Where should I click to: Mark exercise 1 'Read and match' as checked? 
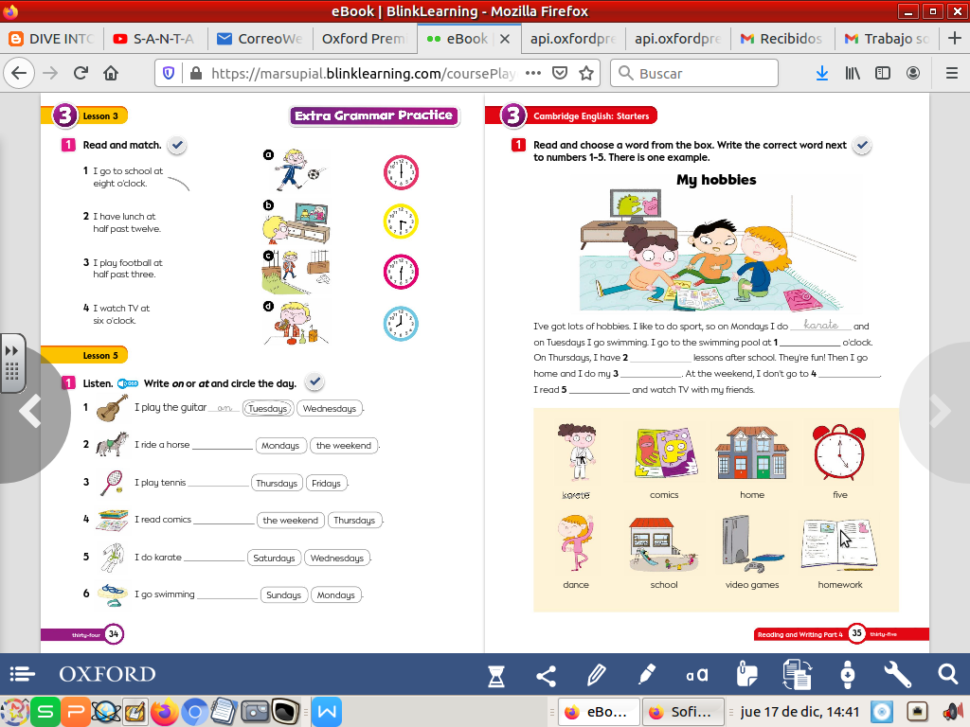tap(176, 145)
